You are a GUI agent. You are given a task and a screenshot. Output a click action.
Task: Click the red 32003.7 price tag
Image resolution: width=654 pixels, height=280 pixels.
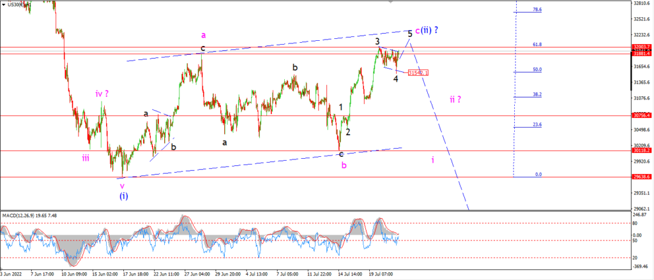[x=642, y=47]
